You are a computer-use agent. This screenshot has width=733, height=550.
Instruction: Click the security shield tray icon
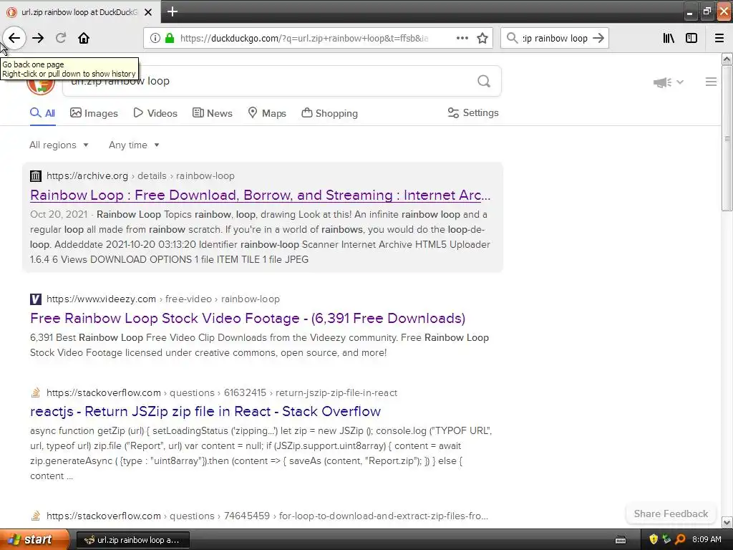[x=654, y=539]
